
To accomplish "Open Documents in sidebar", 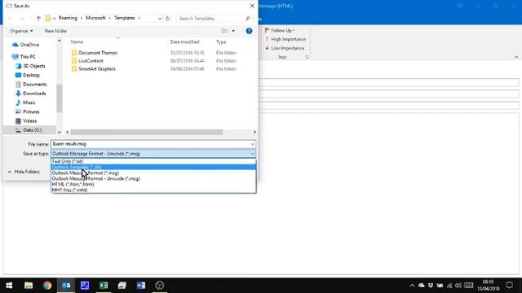I will [31, 85].
